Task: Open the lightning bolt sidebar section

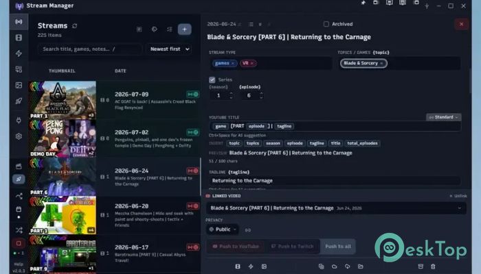Action: click(x=19, y=53)
